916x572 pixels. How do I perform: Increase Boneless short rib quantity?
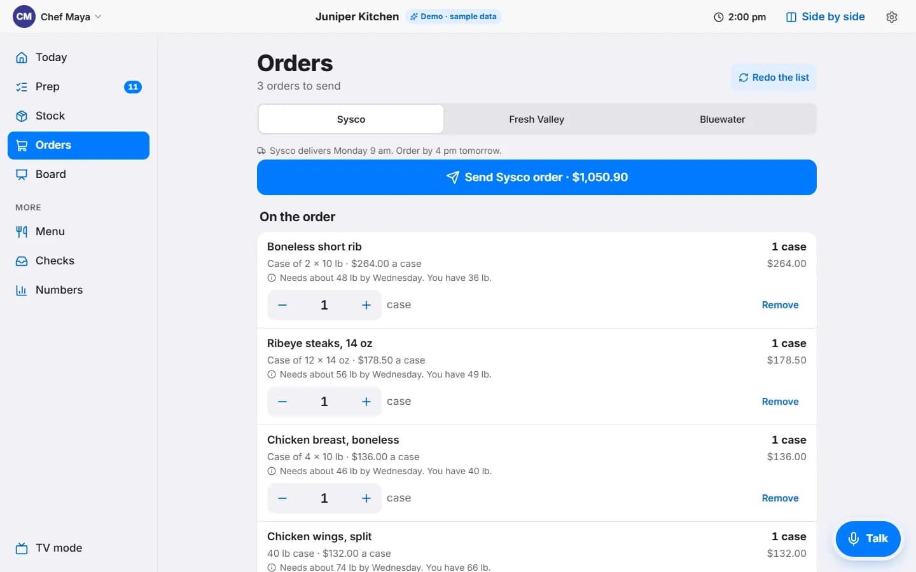[366, 305]
